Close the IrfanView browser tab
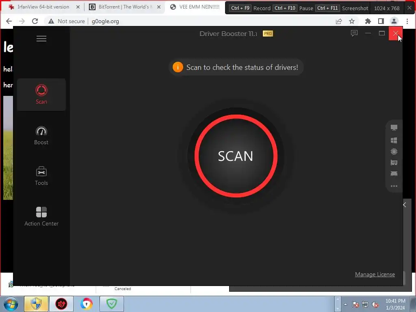416x312 pixels. tap(78, 7)
